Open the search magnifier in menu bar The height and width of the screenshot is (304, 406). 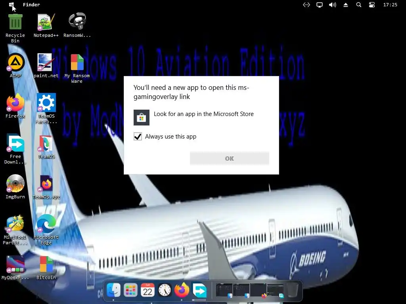click(358, 5)
